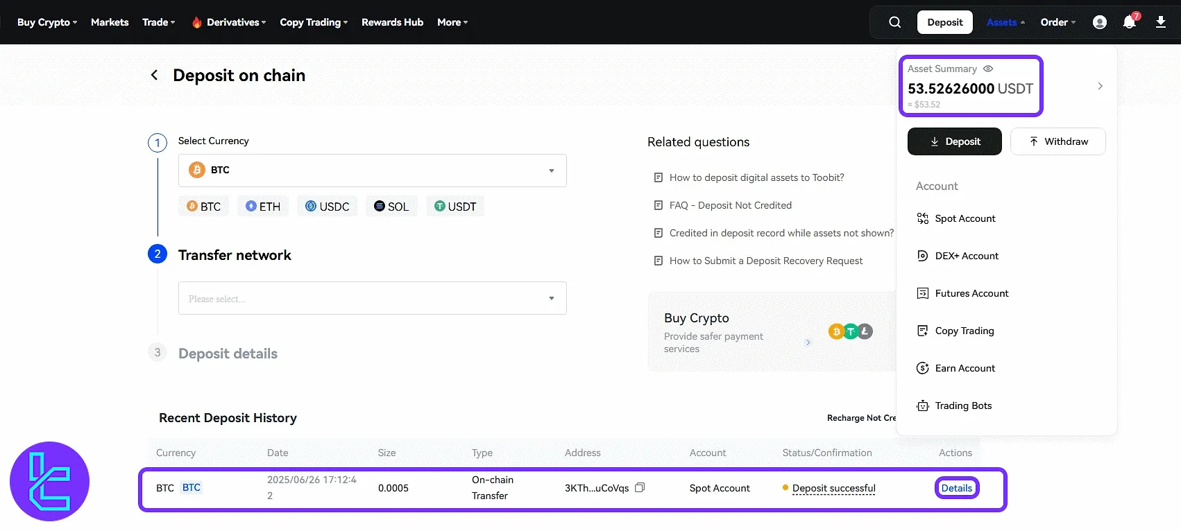Screen dimensions: 1181x531
Task: Expand the Buy Crypto menu
Action: tap(47, 22)
